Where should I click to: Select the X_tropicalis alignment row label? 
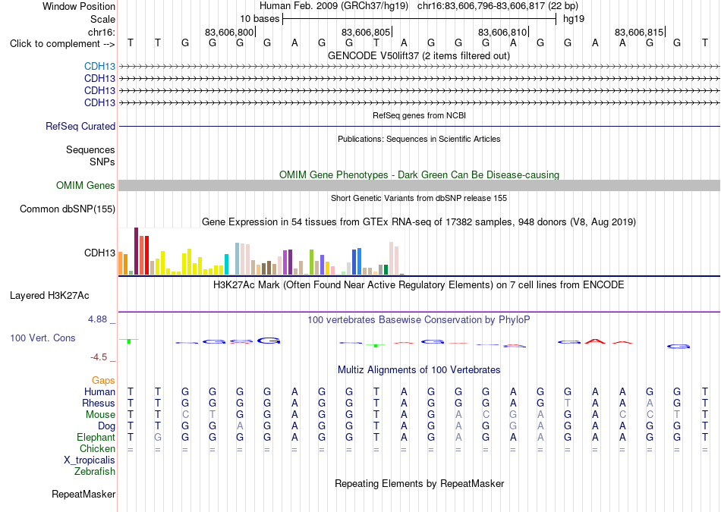[x=90, y=460]
